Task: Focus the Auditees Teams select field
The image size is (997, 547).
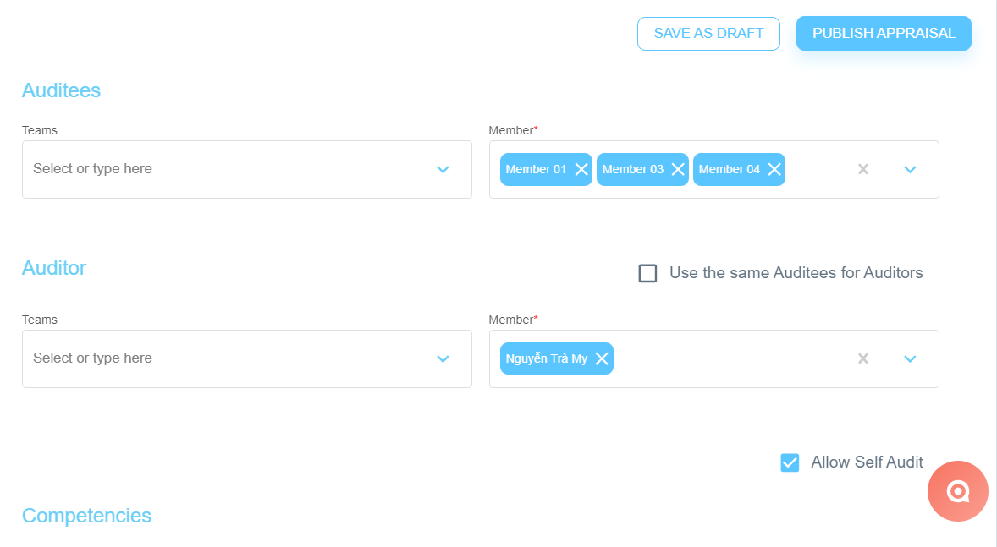Action: click(246, 170)
